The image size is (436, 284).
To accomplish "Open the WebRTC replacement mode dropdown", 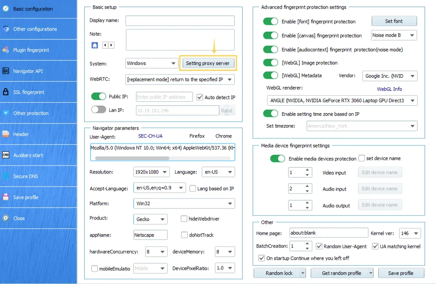I will click(180, 79).
